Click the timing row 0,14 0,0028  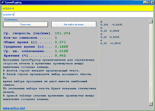coord(110,31)
